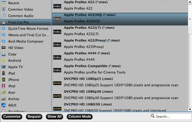Select Apple ProRes Compatible (*.mov) format
The height and width of the screenshot is (122, 192).
coord(120,70)
